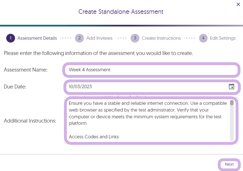Go to the Add Invitees step
Image resolution: width=243 pixels, height=171 pixels.
pos(99,38)
